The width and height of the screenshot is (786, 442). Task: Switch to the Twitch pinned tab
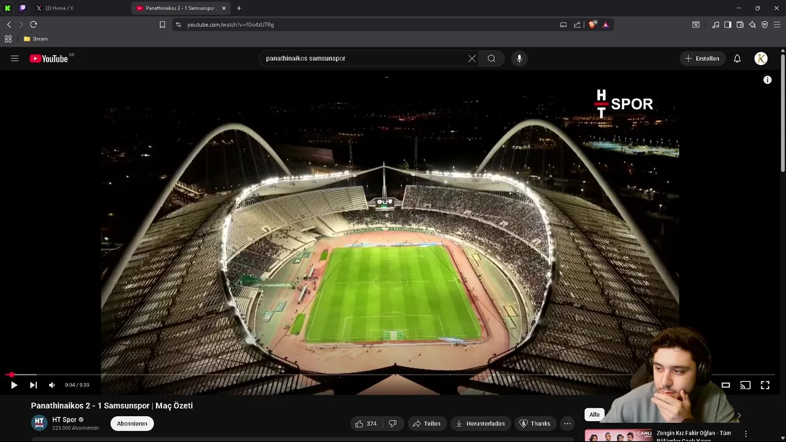coord(23,8)
